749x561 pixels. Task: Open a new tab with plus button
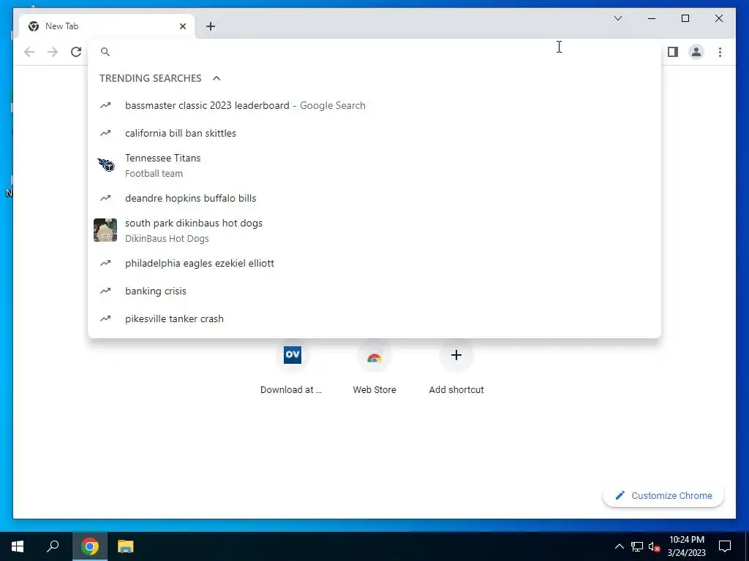[211, 26]
